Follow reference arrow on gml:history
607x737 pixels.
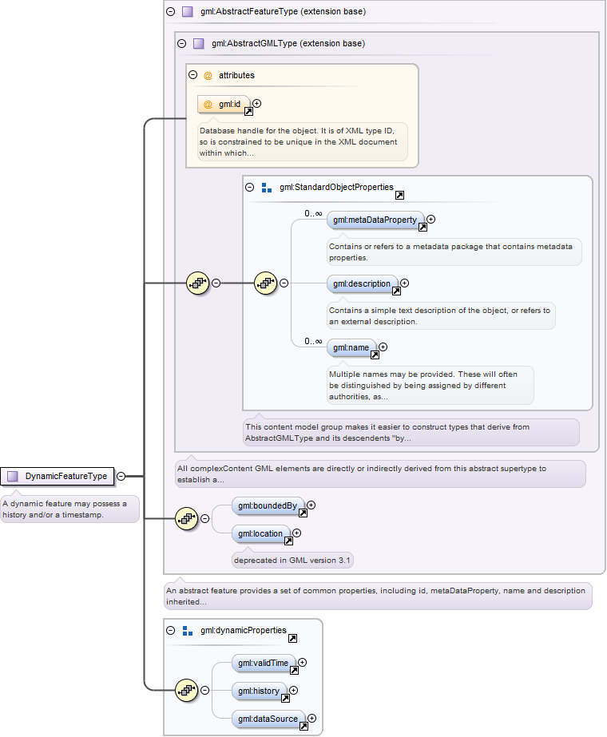pyautogui.click(x=285, y=699)
